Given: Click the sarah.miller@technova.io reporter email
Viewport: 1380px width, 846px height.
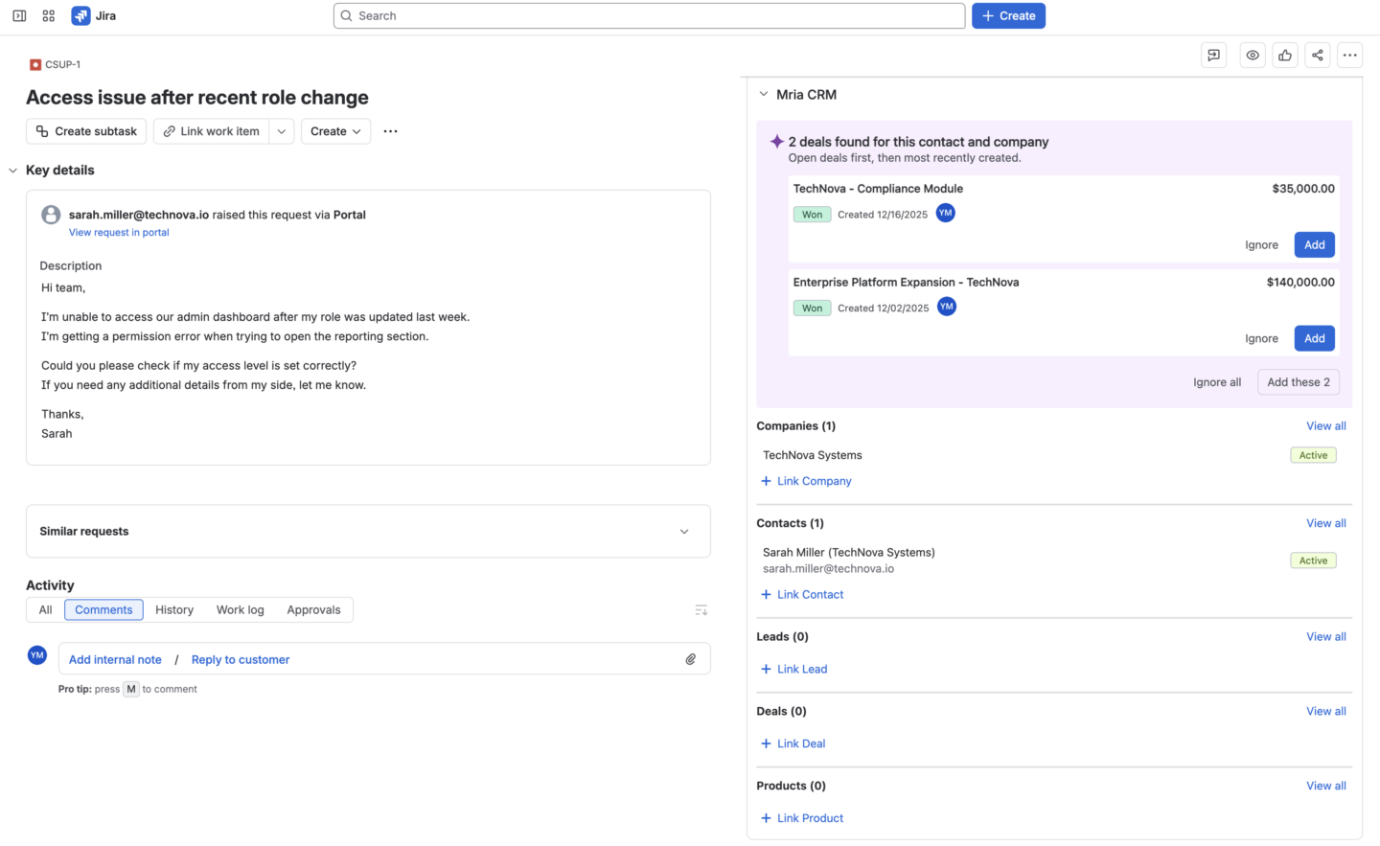Looking at the screenshot, I should point(139,216).
